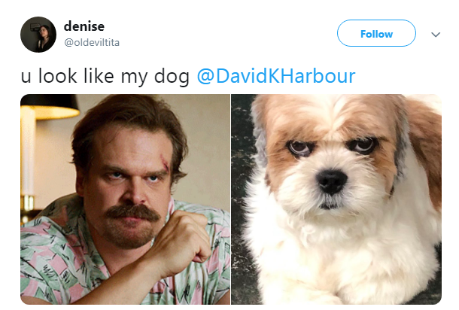This screenshot has width=459, height=310.
Task: Click the Follow button
Action: pos(376,33)
